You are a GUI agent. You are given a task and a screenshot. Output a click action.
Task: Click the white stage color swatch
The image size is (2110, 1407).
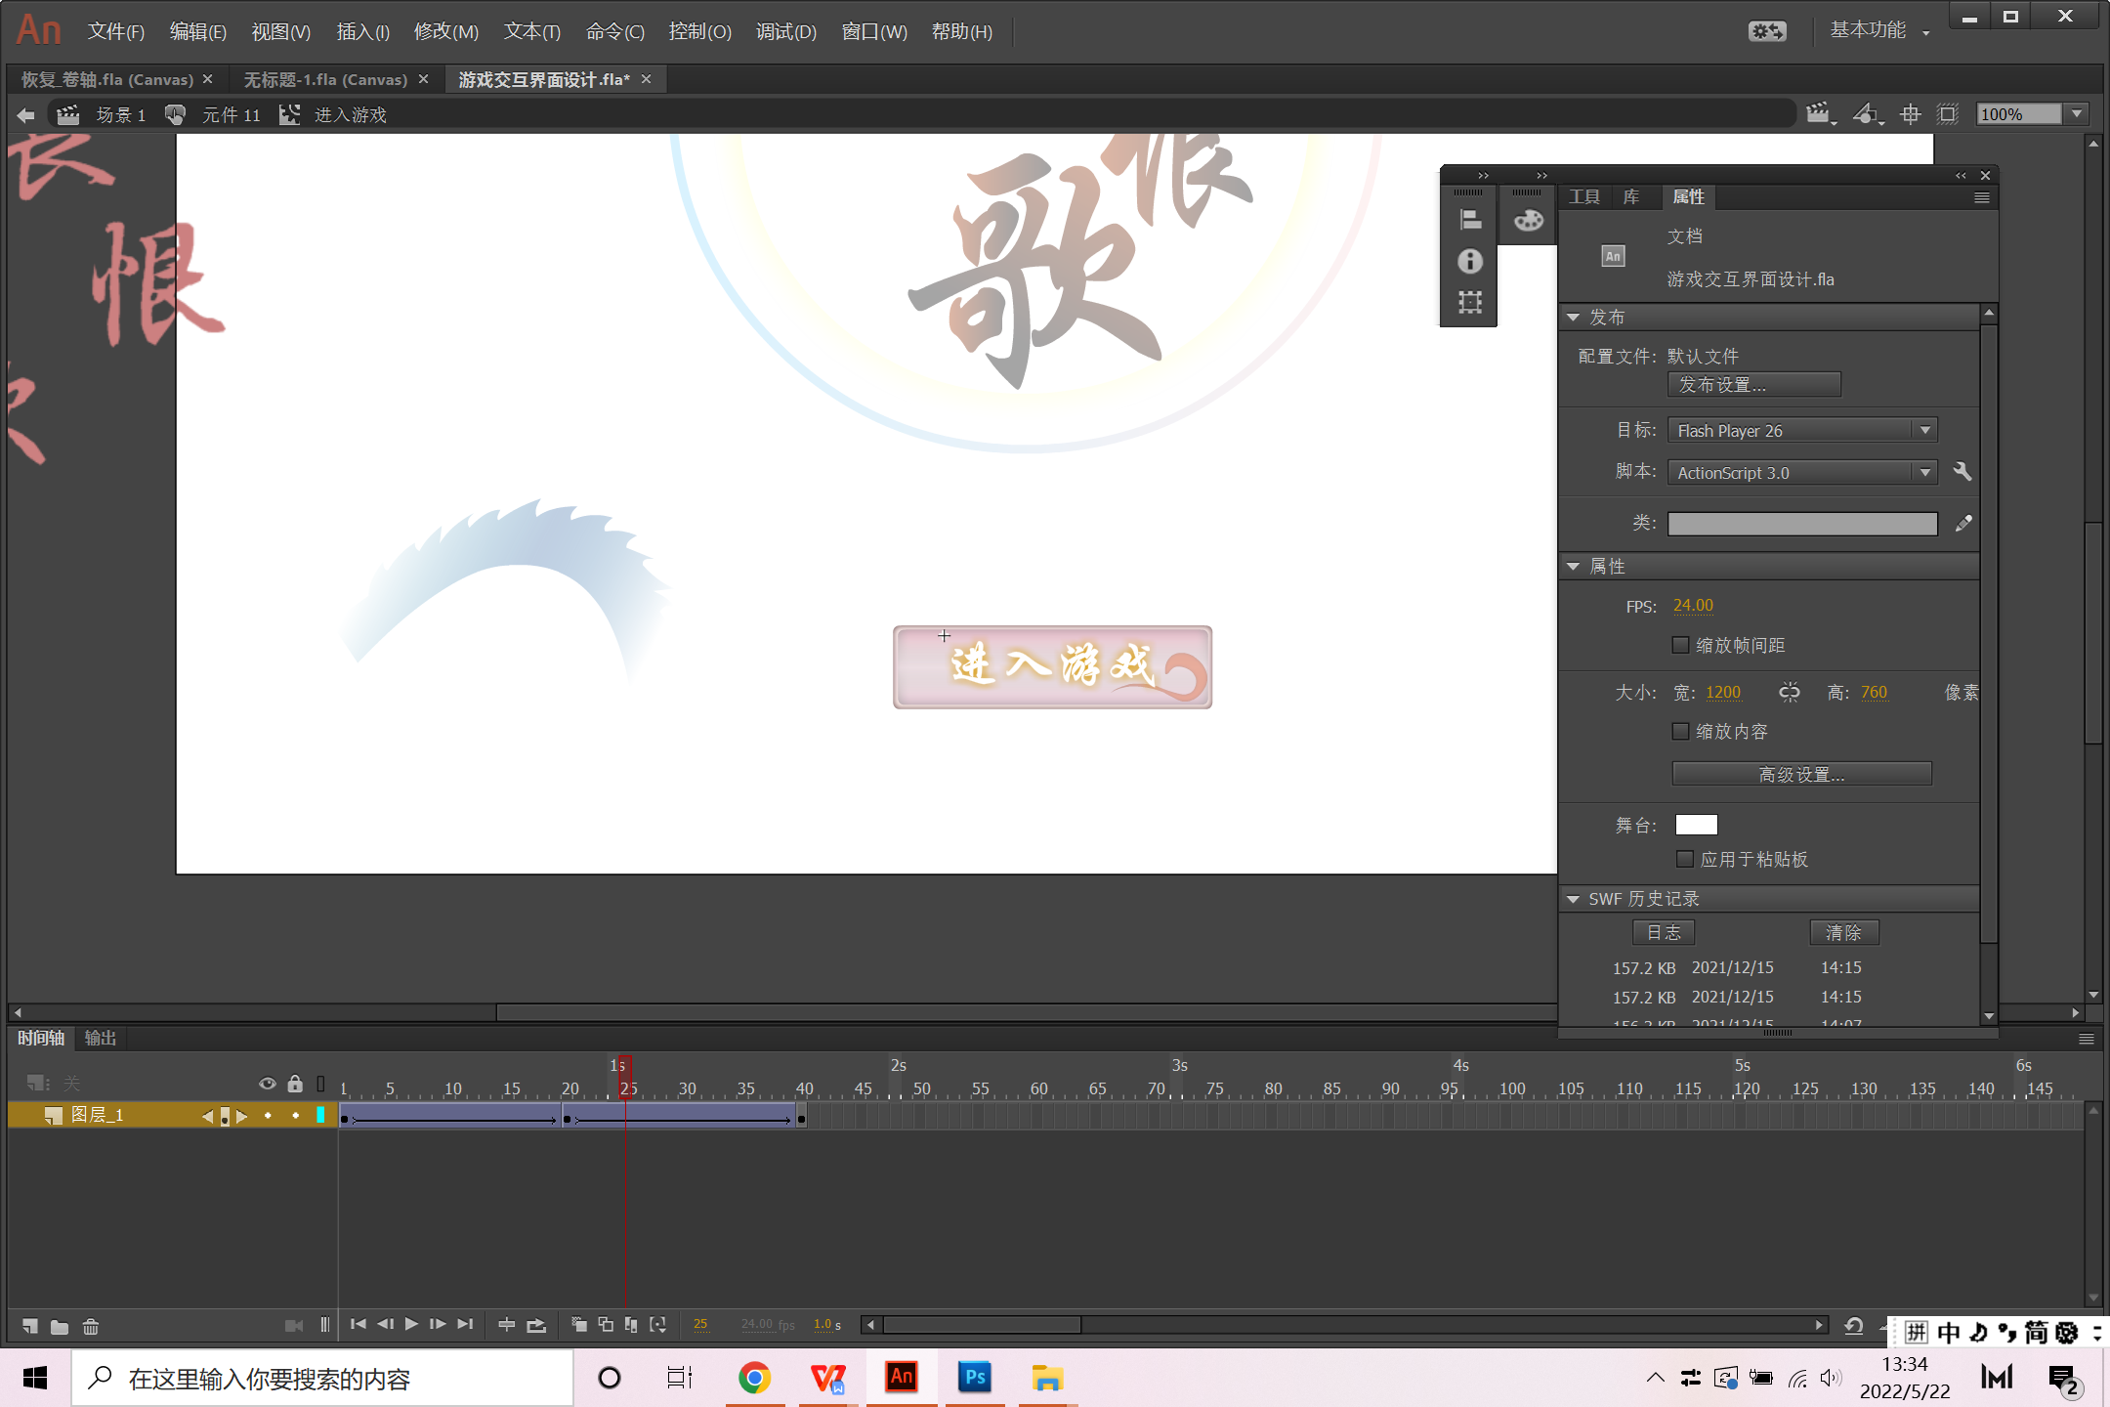1696,825
